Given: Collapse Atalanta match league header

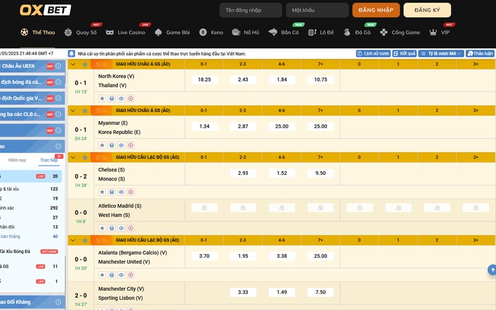Looking at the screenshot, I should (73, 240).
